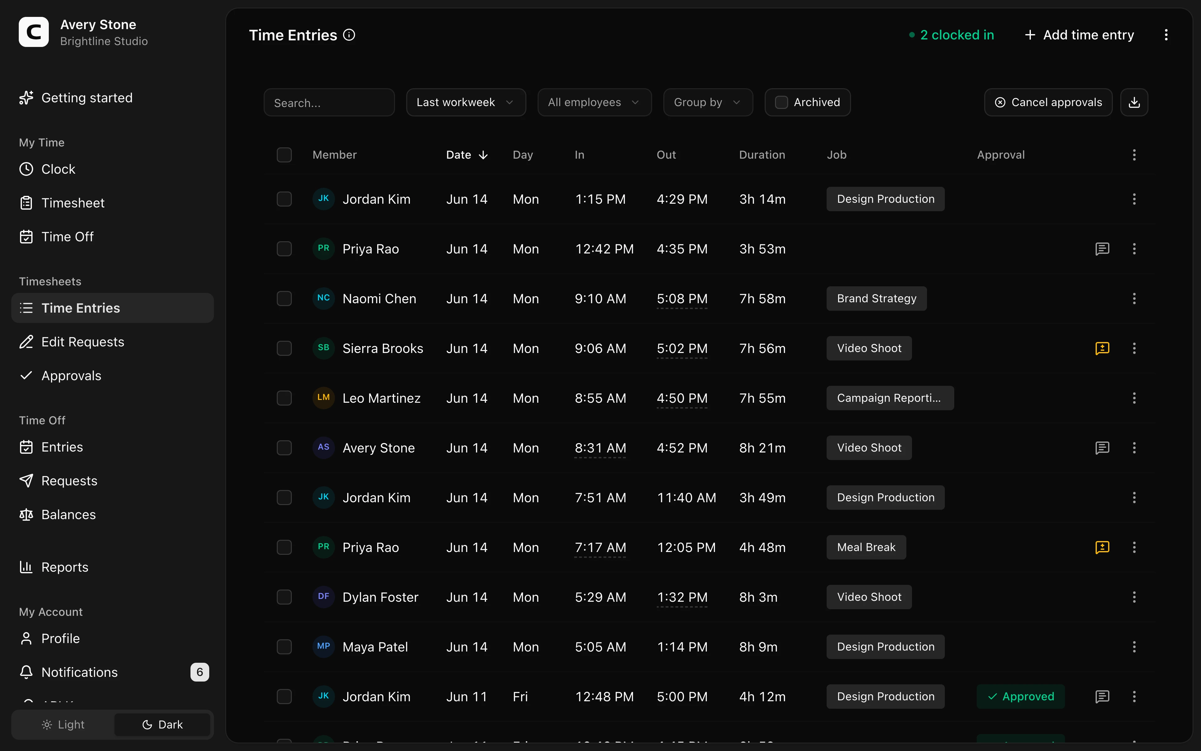The width and height of the screenshot is (1201, 751).
Task: Open the page-level three-dot menu
Action: pyautogui.click(x=1166, y=35)
